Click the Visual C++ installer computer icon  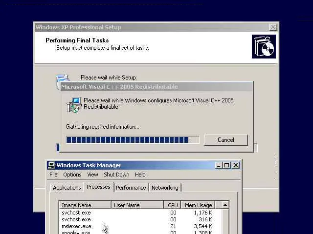coord(74,105)
